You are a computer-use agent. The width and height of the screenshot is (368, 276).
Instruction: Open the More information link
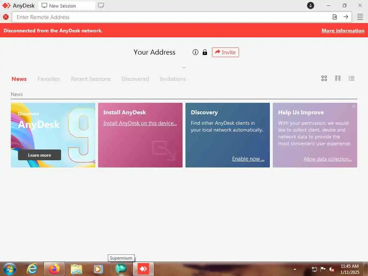(343, 31)
